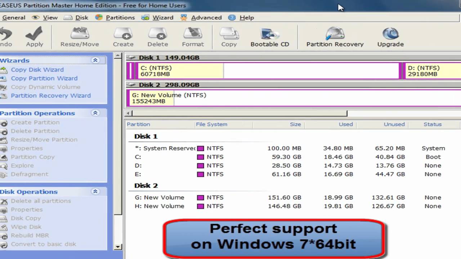Viewport: 461px width, 259px height.
Task: Sort by the Status column header
Action: point(434,124)
